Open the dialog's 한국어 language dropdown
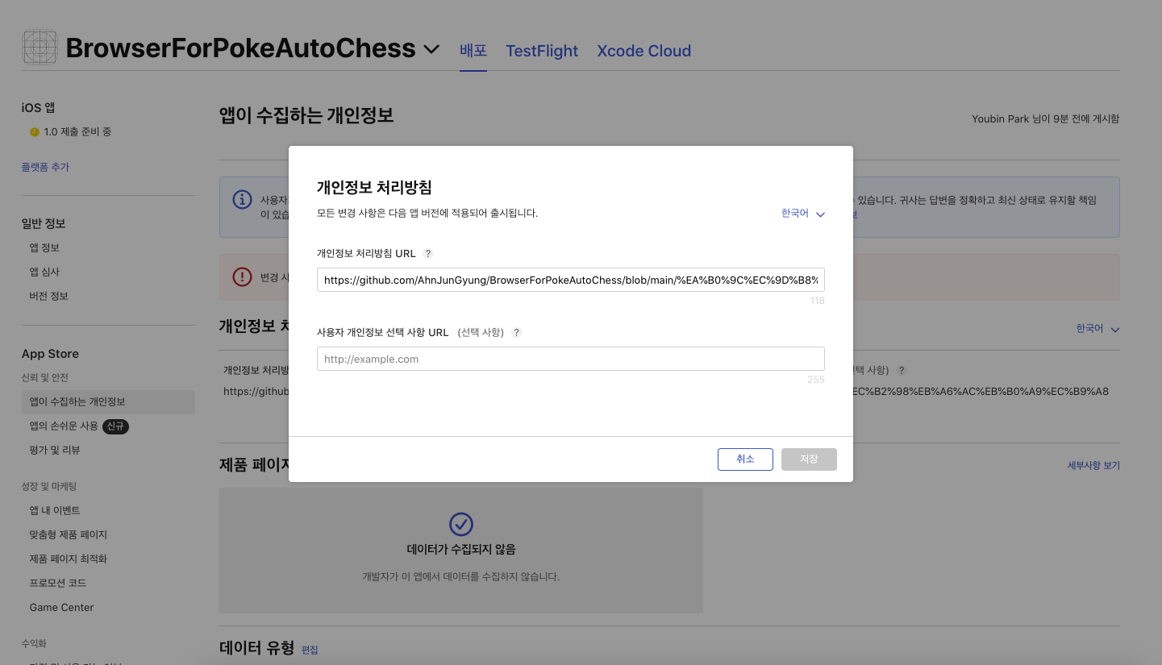The image size is (1162, 665). 803,214
